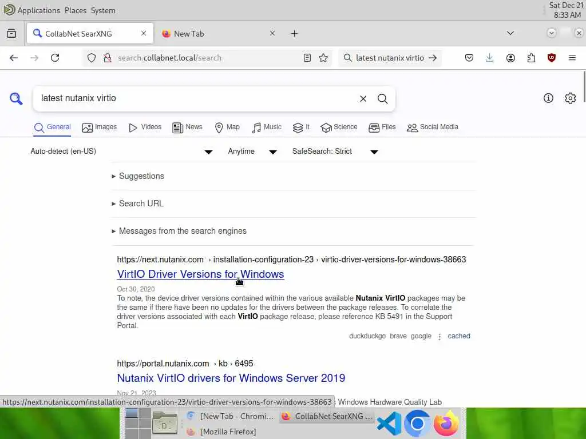
Task: Select the General search category
Action: point(52,127)
